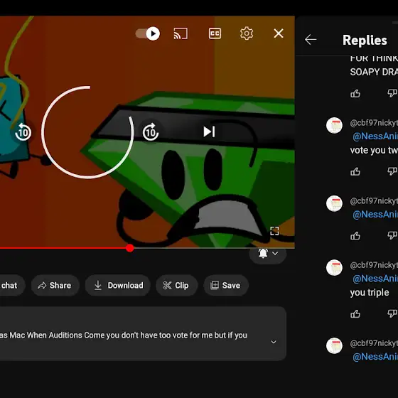Toggle the autoplay switch
Image resolution: width=398 pixels, height=398 pixels.
(148, 33)
